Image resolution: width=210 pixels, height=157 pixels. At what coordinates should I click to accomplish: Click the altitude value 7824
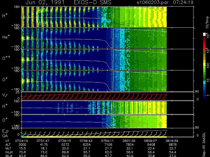(x=130, y=145)
